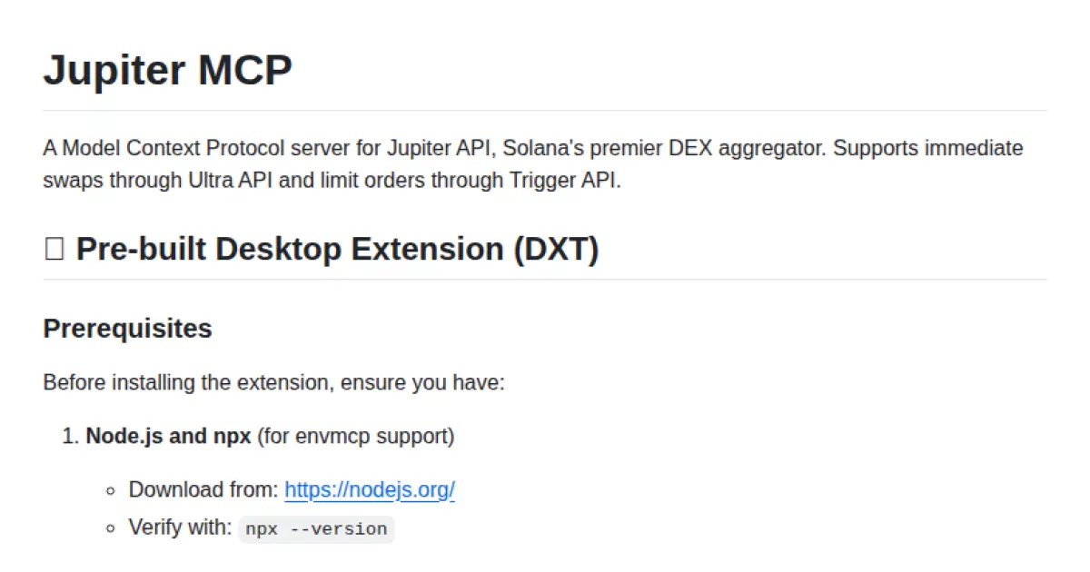1090x572 pixels.
Task: Click the "Download from:" label
Action: pyautogui.click(x=203, y=490)
